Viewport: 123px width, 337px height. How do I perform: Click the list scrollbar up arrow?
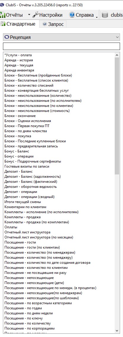point(117,55)
